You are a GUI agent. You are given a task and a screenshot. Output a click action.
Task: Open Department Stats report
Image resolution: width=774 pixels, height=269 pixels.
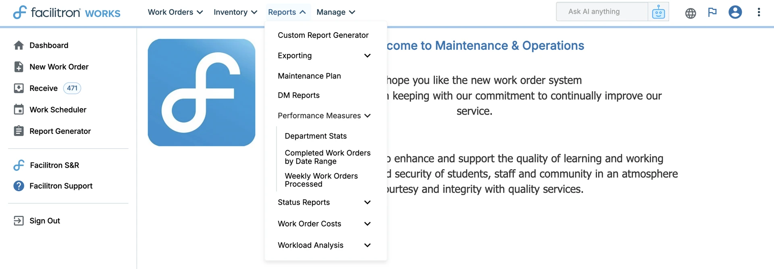click(316, 136)
